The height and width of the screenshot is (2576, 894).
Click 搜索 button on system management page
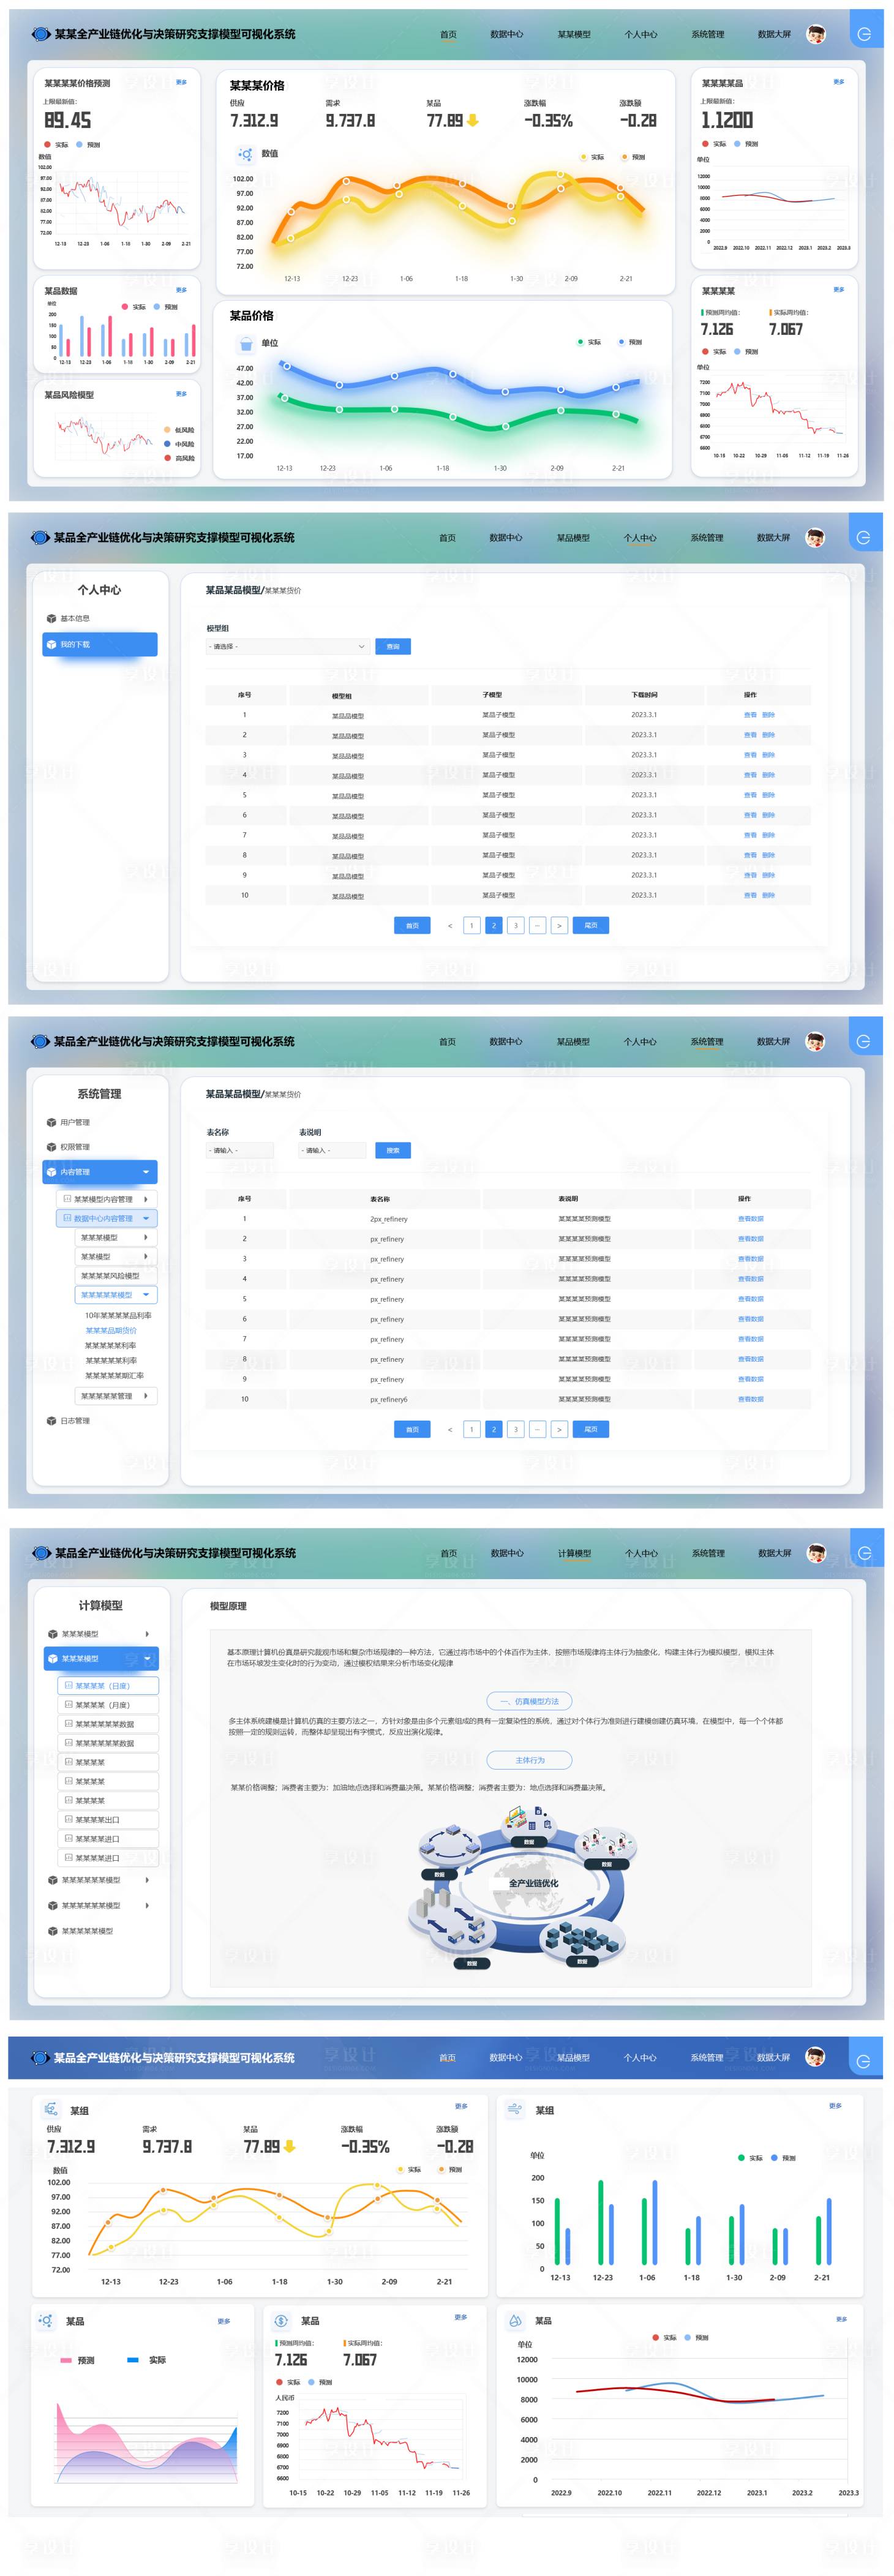tap(393, 1150)
